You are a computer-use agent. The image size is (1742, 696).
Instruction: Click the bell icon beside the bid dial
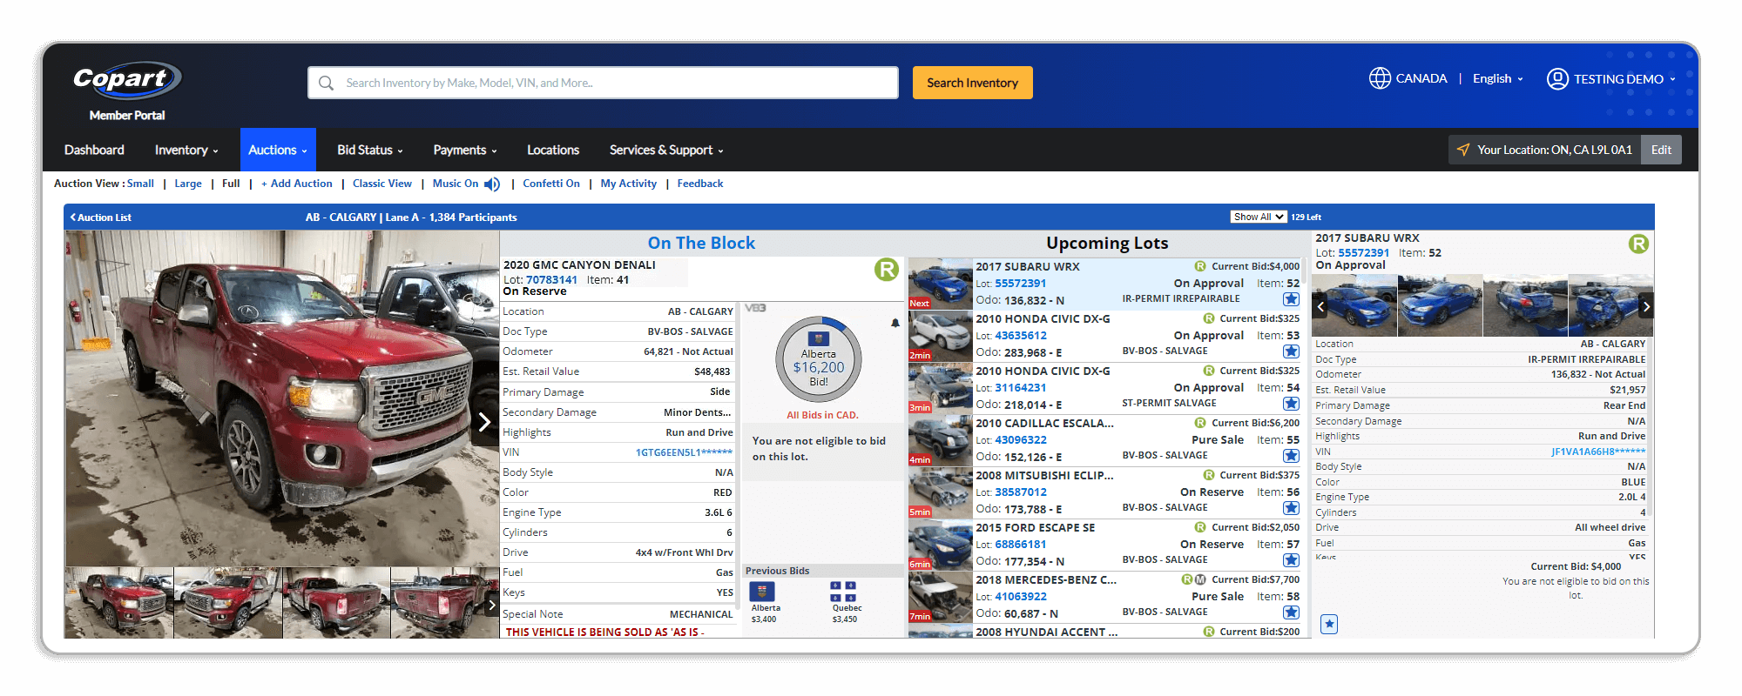tap(895, 323)
